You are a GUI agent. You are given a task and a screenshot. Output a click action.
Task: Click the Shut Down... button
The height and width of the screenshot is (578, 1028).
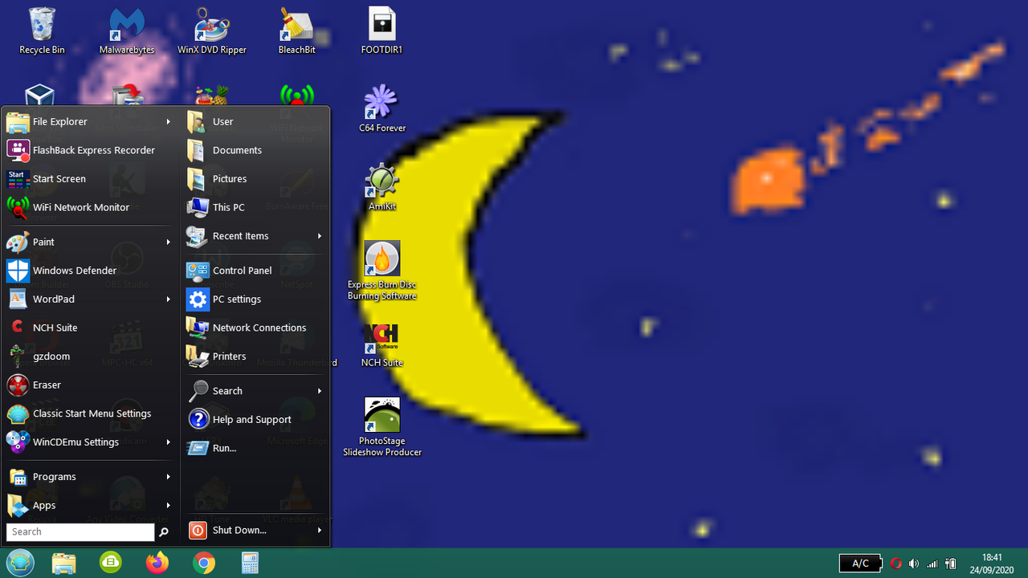[249, 530]
